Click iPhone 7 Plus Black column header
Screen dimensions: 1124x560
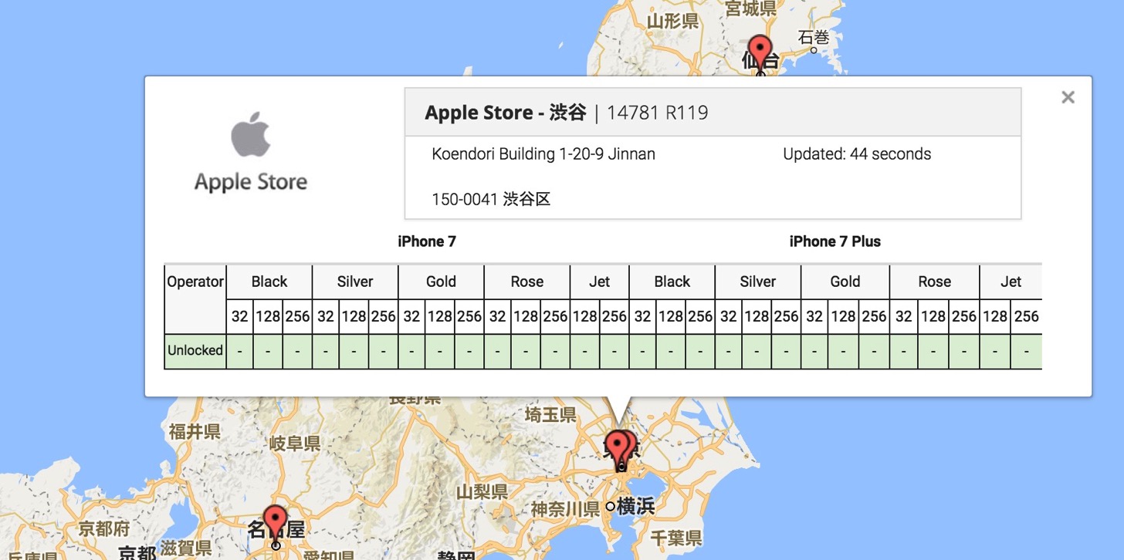tap(672, 282)
